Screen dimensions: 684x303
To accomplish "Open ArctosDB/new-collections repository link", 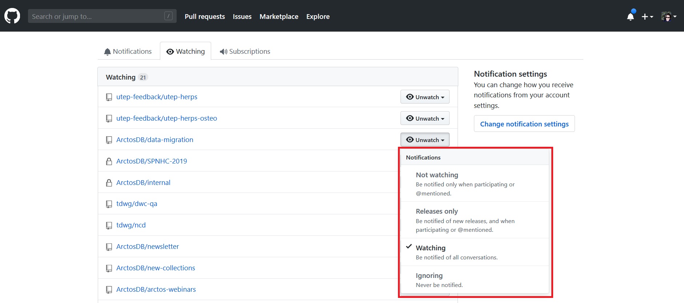I will click(x=156, y=268).
